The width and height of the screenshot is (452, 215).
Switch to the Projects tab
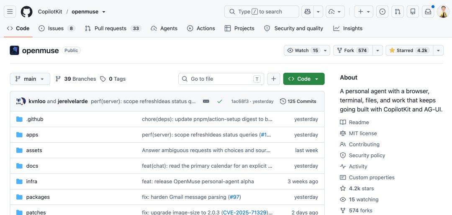[x=239, y=28]
